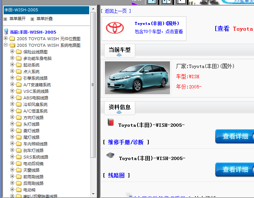Click the teal Toyota WISH car thumbnail
The height and width of the screenshot is (198, 254).
(137, 78)
